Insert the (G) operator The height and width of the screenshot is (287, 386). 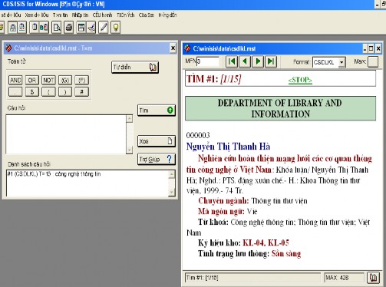pos(65,81)
